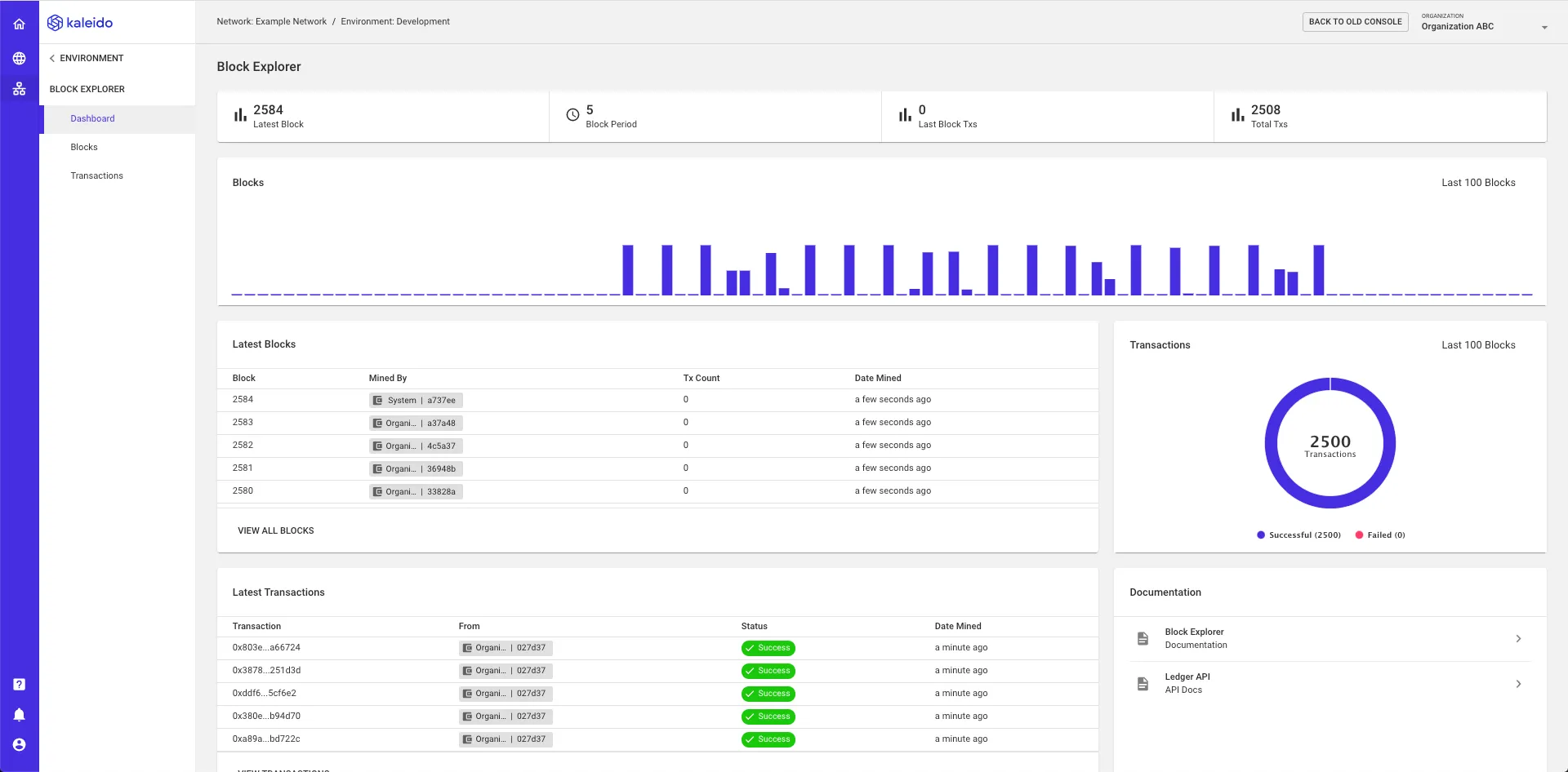Click BACK TO OLD CONSOLE
Viewport: 1568px width, 772px height.
[1355, 21]
